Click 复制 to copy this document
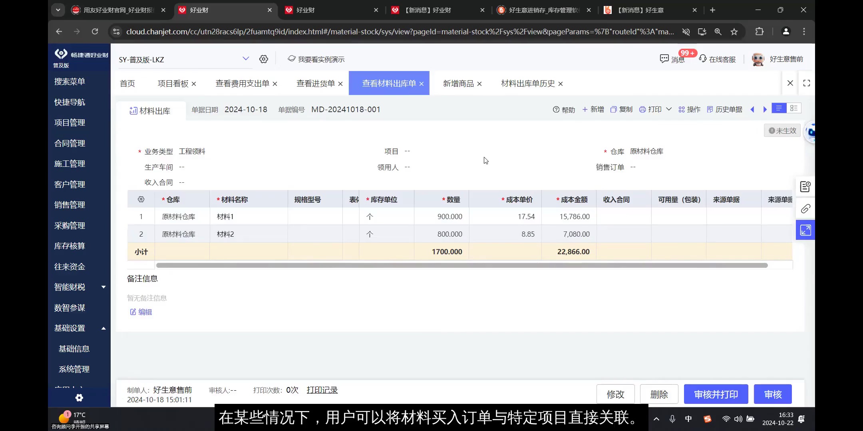Screen dimensions: 863x431 621,109
